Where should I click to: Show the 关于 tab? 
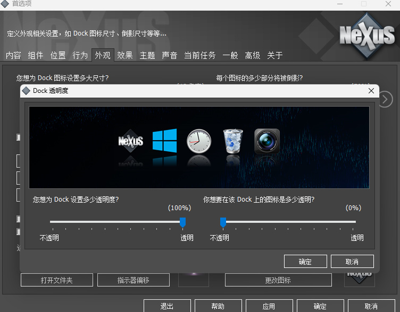275,55
